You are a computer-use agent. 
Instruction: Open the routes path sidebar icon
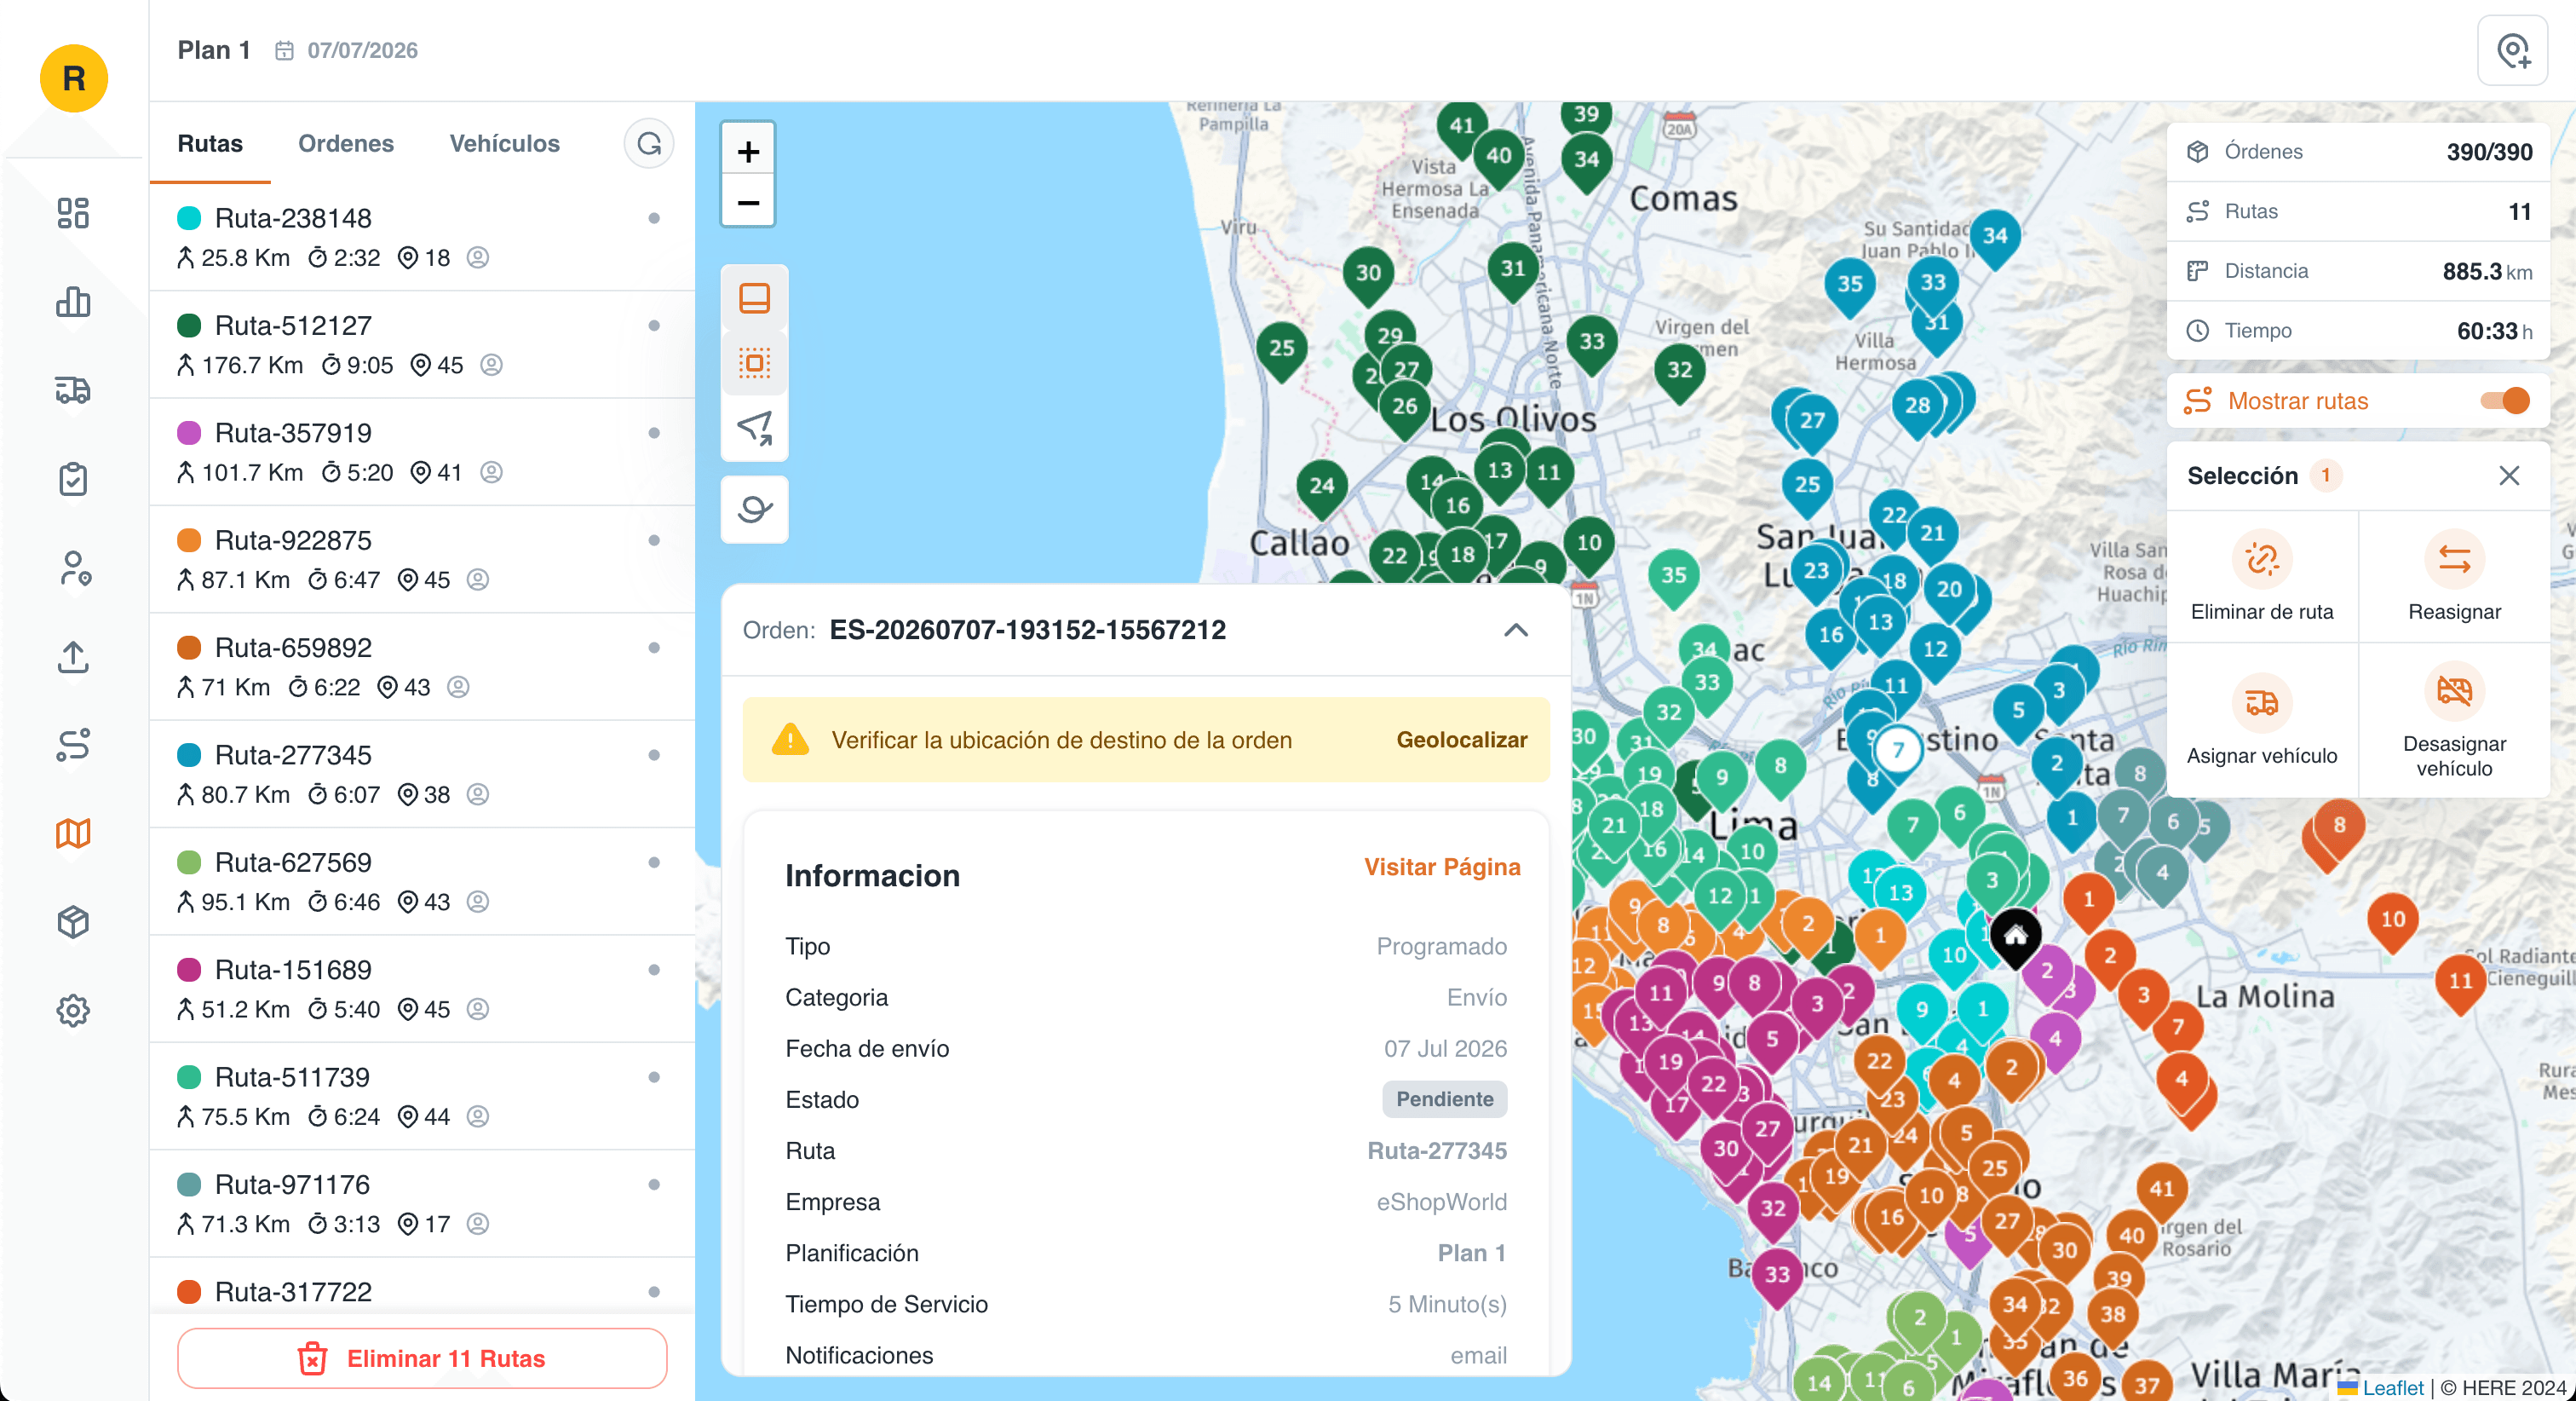click(73, 745)
